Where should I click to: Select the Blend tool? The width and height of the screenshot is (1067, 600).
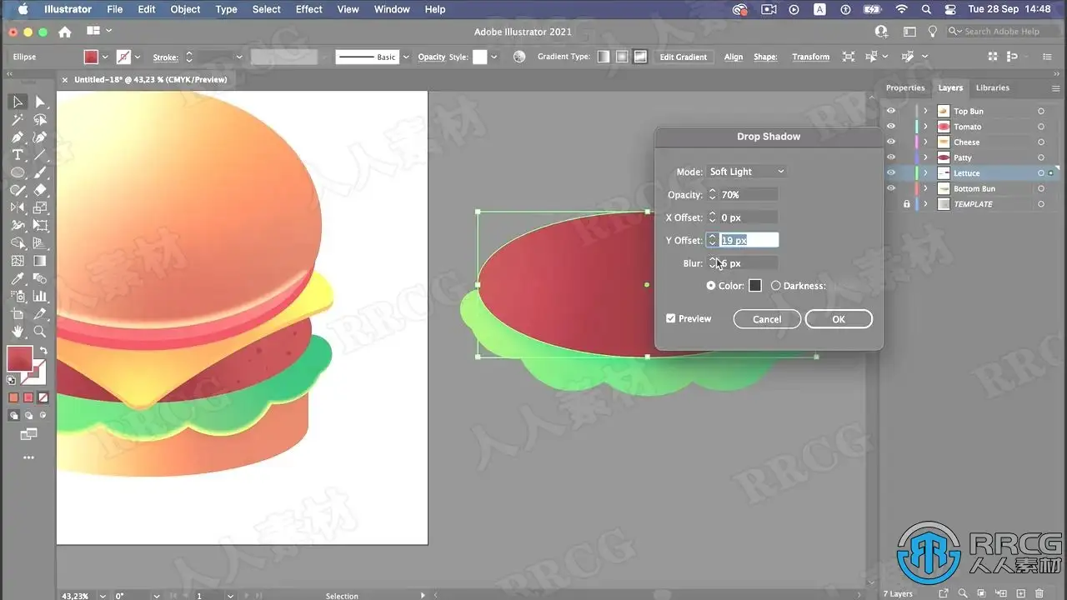pos(40,278)
